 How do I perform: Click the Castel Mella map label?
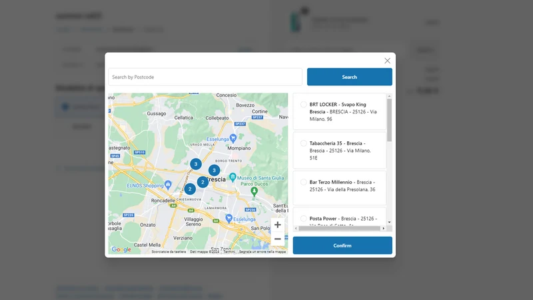click(147, 245)
